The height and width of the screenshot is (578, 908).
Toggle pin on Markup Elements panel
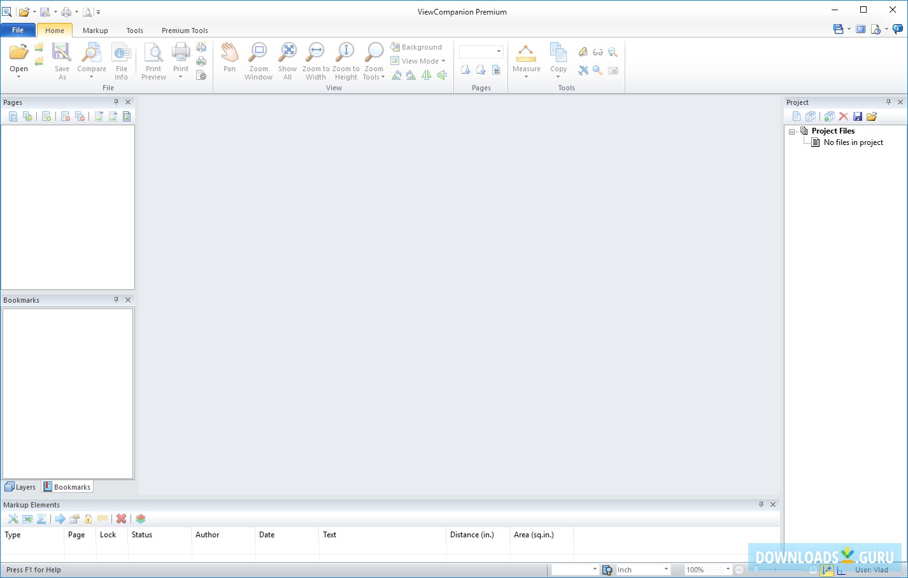click(761, 504)
